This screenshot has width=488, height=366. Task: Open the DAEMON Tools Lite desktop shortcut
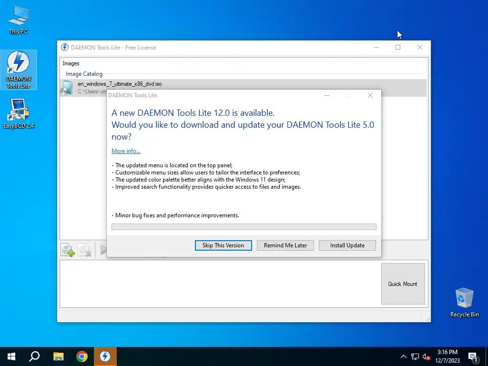tap(19, 70)
